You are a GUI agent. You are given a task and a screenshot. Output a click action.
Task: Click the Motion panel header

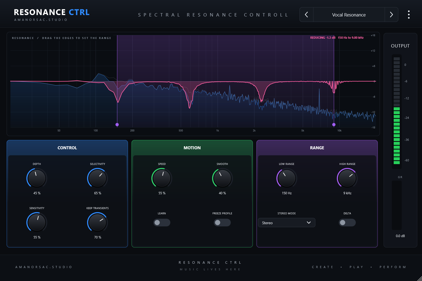pos(192,148)
